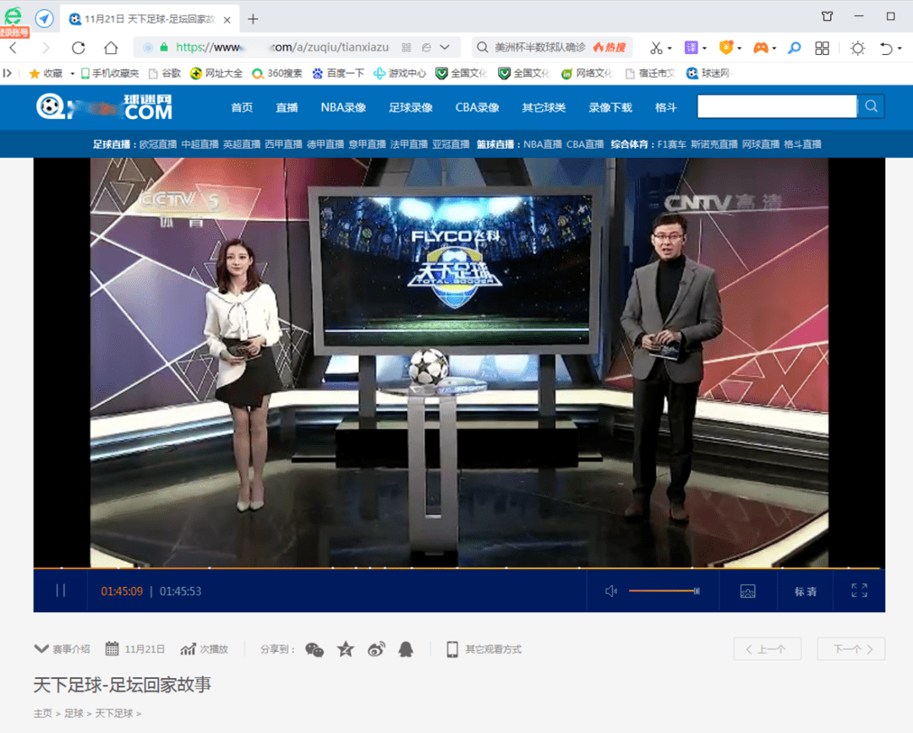Pause the video playback
Image resolution: width=913 pixels, height=733 pixels.
tap(60, 591)
